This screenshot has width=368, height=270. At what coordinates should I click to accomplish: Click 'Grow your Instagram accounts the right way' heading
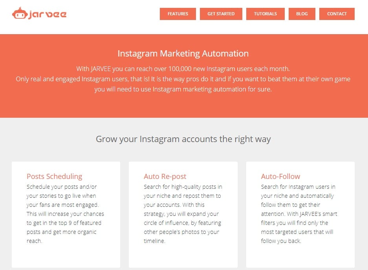[x=183, y=139]
